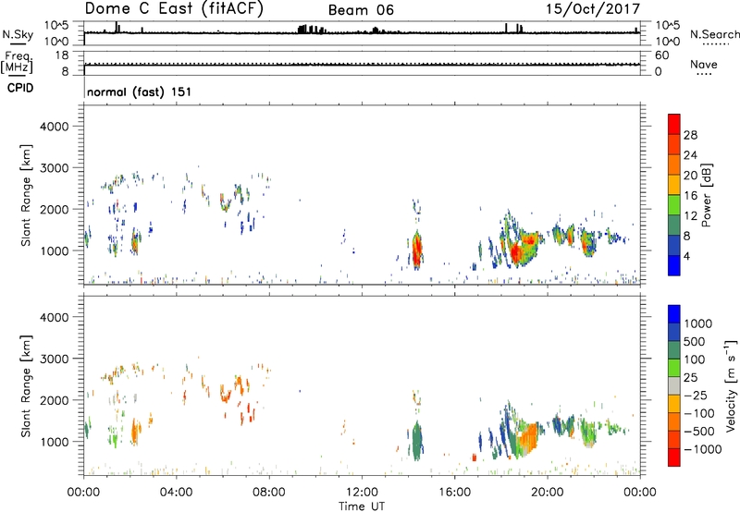Click the '16:00' time tick label
The width and height of the screenshot is (740, 512).
tap(454, 493)
